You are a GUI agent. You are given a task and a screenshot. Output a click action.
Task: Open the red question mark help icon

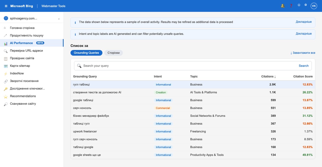[x=291, y=6]
